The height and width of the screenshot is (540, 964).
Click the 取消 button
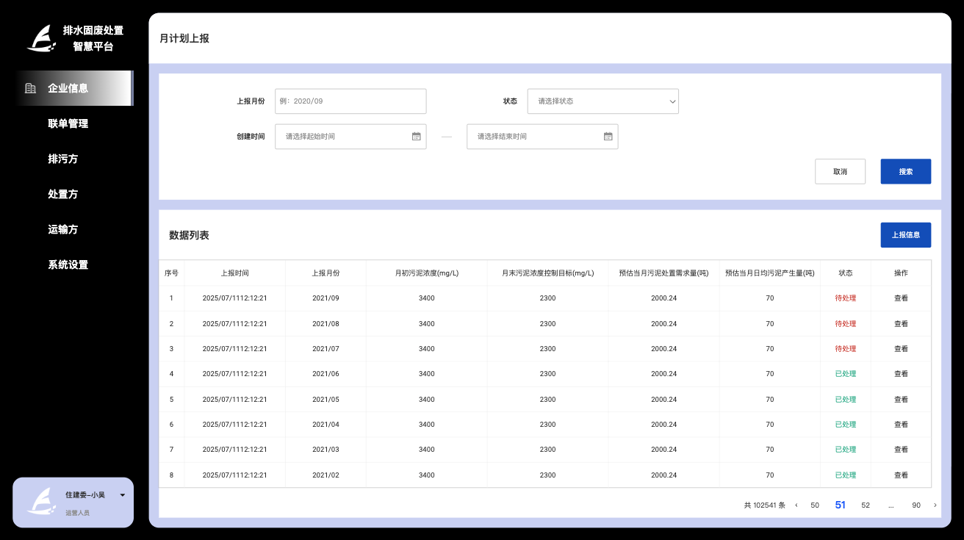(x=840, y=171)
